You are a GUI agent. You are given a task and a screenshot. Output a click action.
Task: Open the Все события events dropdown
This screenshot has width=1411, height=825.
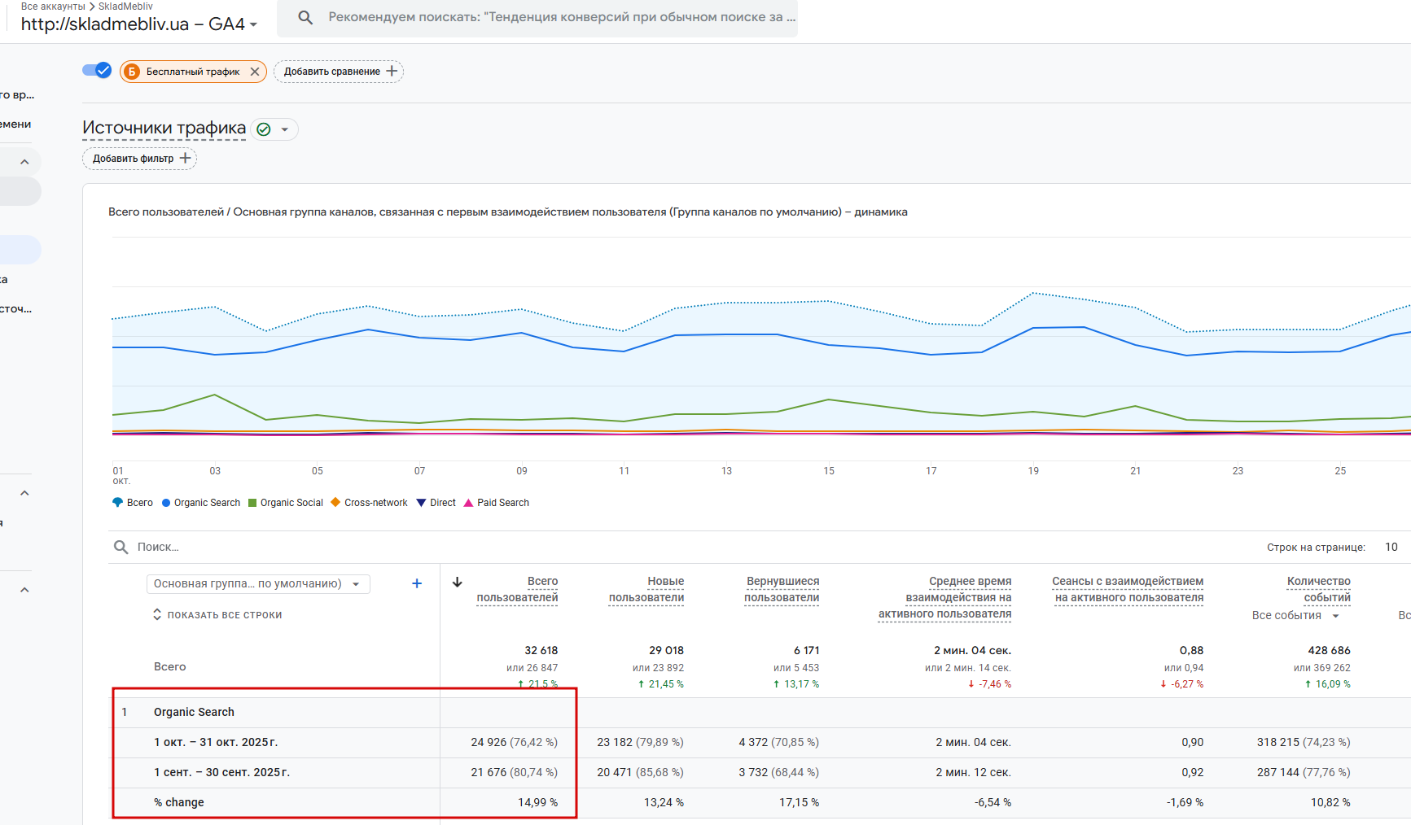coord(1295,615)
